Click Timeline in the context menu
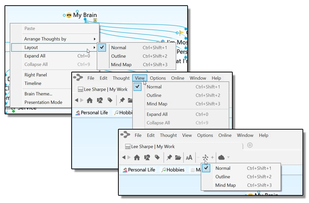The height and width of the screenshot is (203, 309). click(33, 83)
